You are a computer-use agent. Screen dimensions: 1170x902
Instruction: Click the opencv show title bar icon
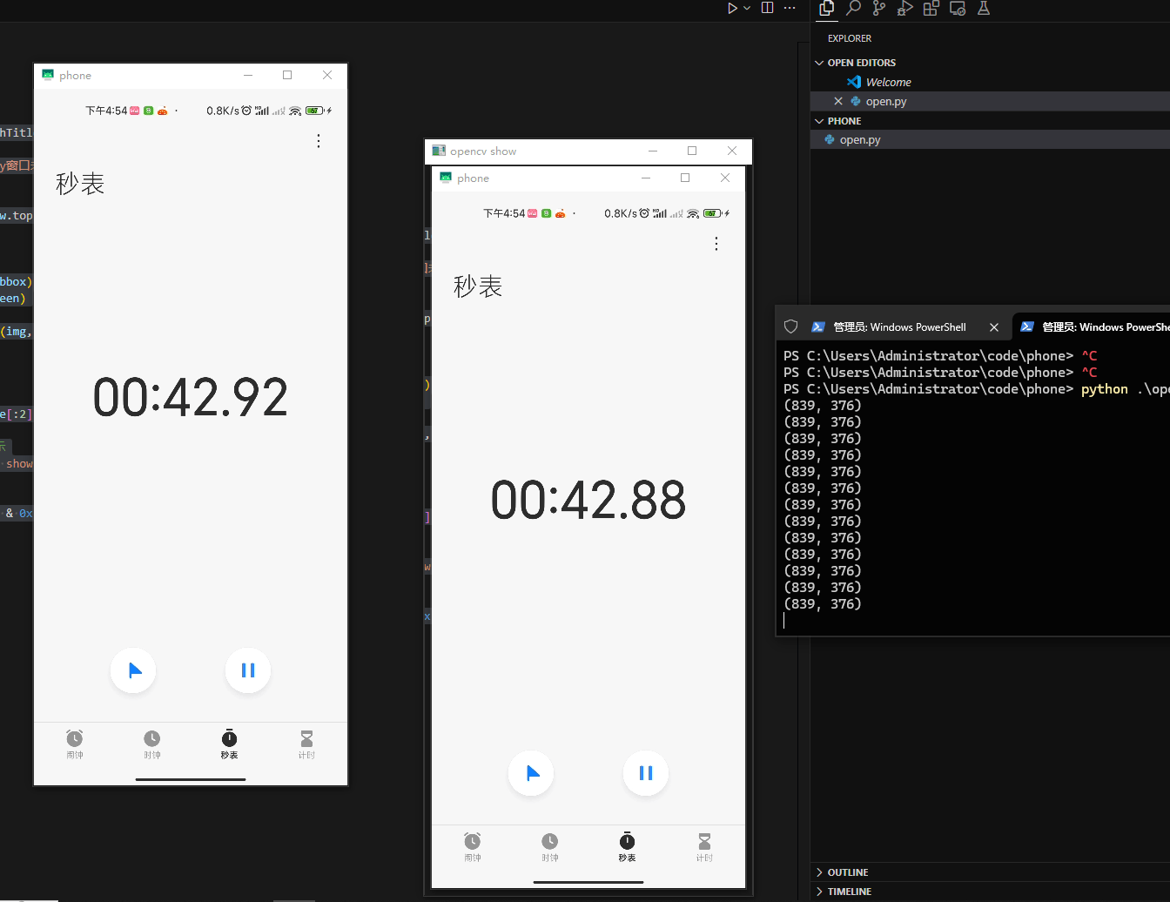(439, 151)
